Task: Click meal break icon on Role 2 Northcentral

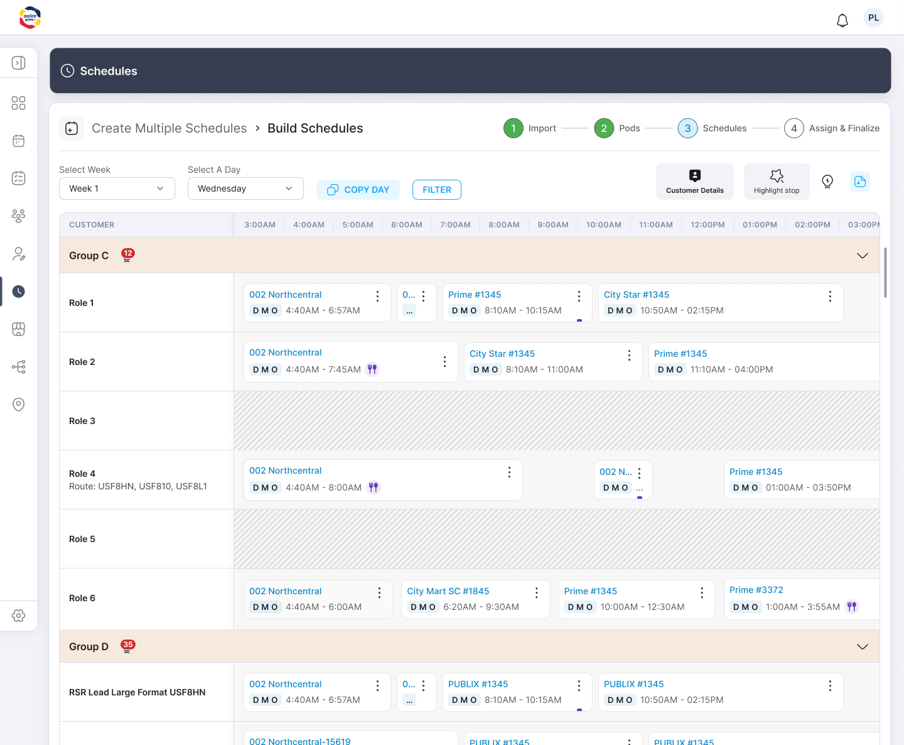Action: tap(372, 369)
